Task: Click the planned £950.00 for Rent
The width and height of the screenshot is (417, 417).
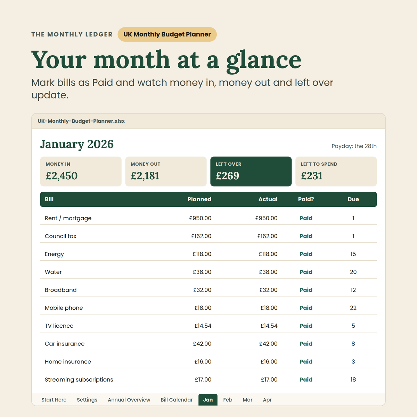Action: click(x=200, y=218)
